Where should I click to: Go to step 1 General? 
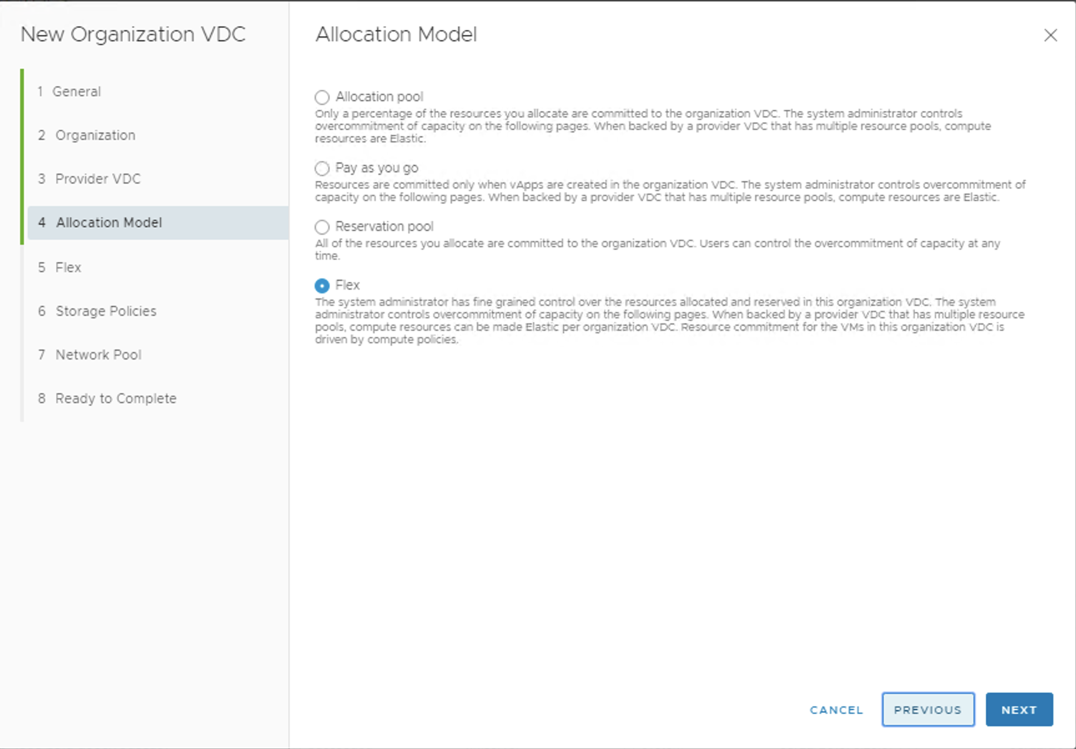pyautogui.click(x=76, y=92)
